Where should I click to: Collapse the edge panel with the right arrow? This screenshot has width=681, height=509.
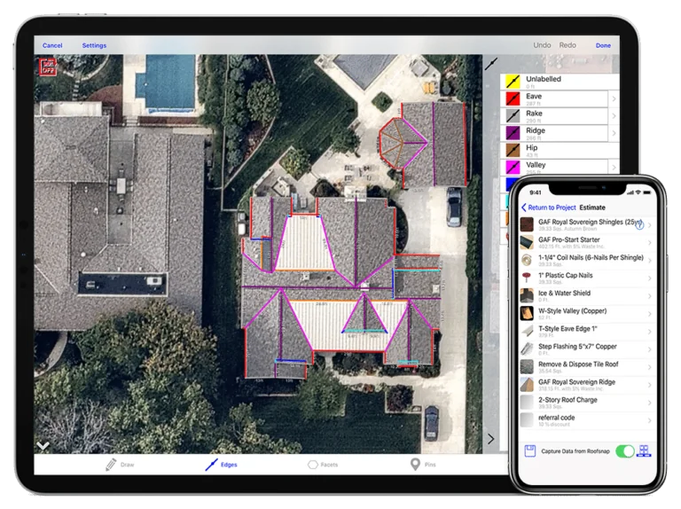tap(490, 439)
